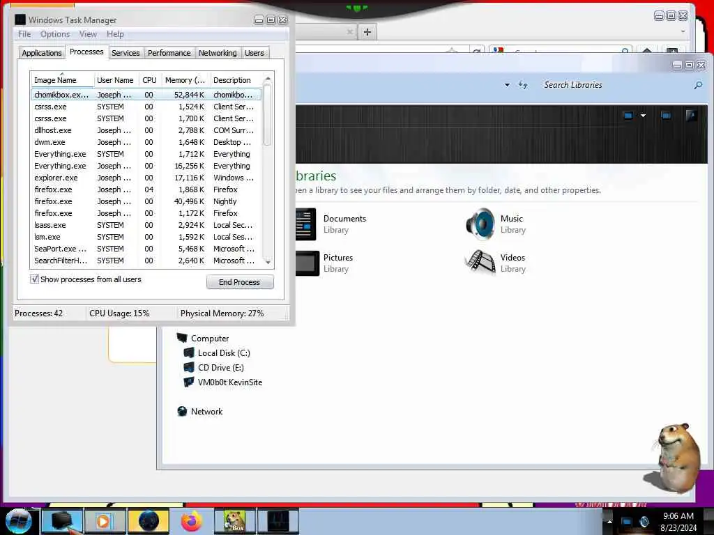Viewport: 714px width, 535px height.
Task: Switch to the Performance tab
Action: click(169, 53)
